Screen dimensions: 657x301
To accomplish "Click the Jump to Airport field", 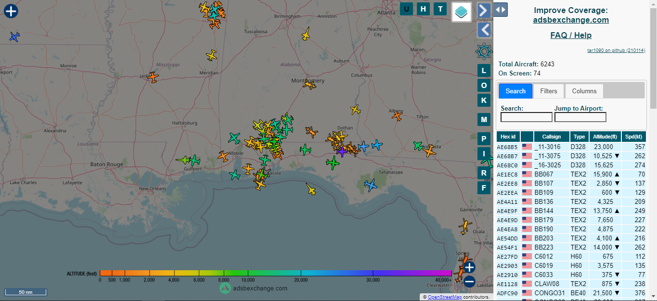I will coord(580,117).
